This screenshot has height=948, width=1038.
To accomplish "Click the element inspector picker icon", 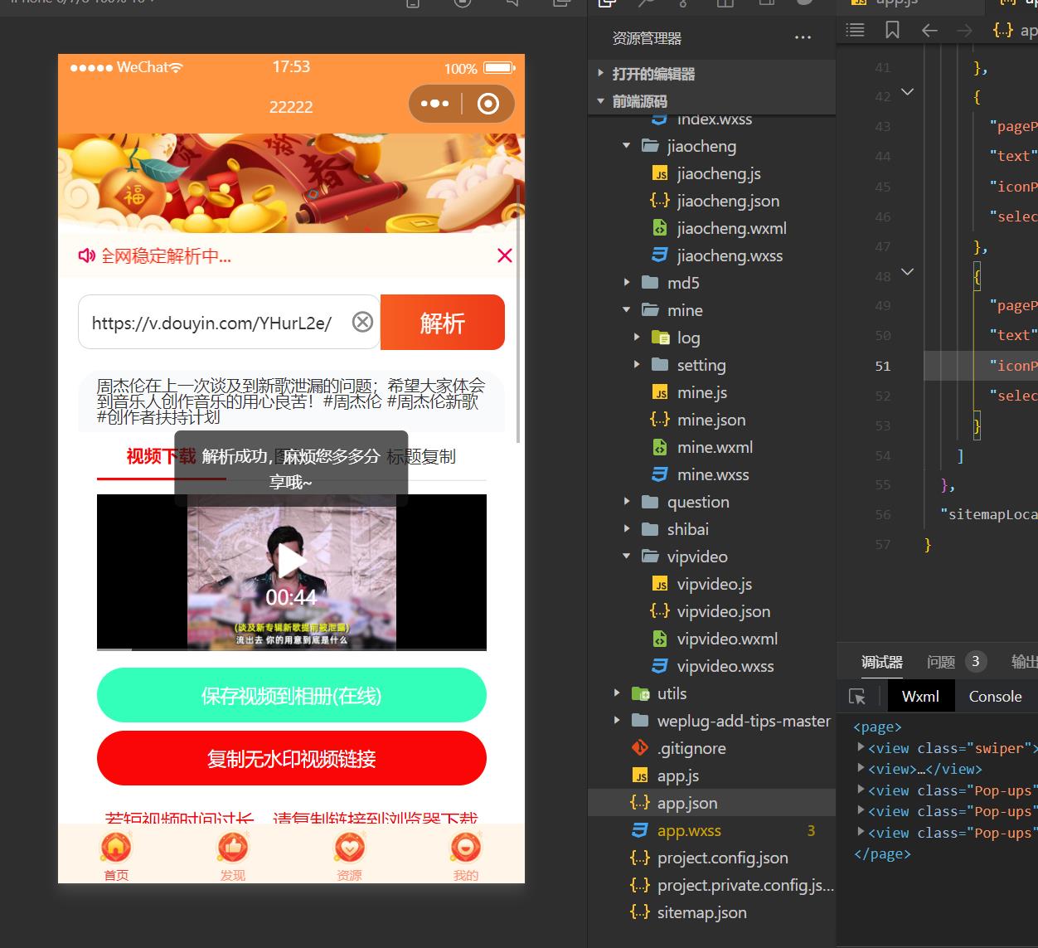I will tap(857, 697).
